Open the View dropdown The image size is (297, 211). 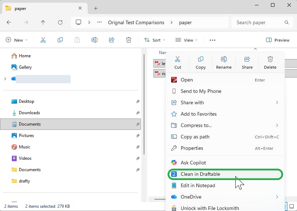click(x=186, y=40)
